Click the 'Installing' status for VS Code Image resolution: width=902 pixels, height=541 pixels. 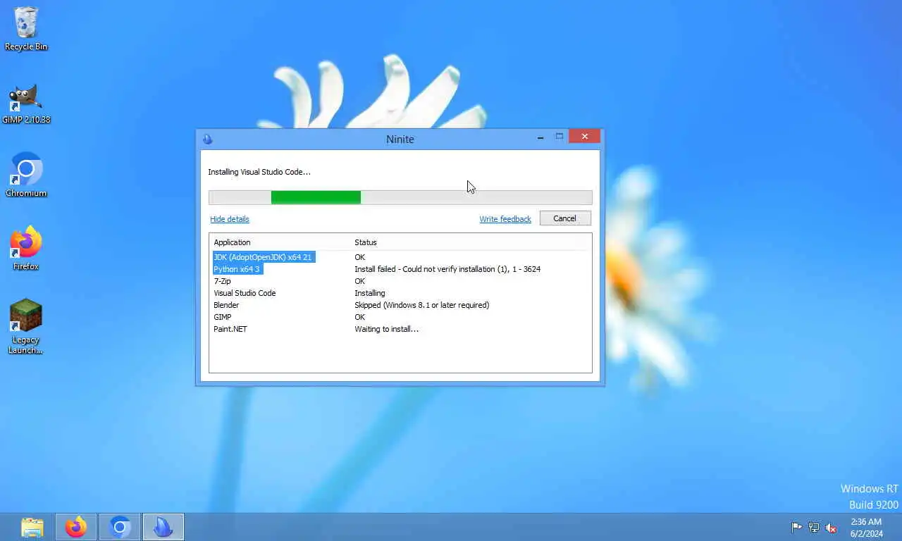(370, 293)
